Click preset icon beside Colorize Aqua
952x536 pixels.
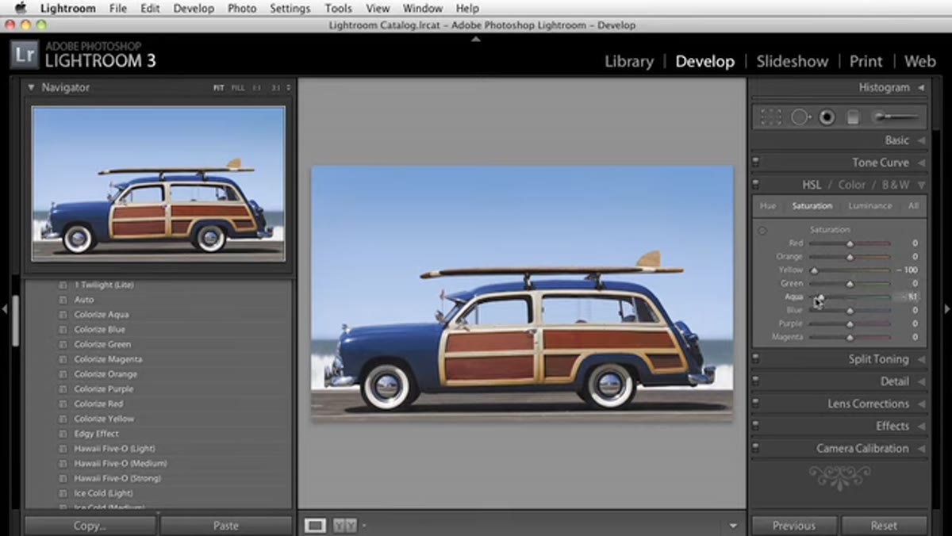click(x=63, y=315)
